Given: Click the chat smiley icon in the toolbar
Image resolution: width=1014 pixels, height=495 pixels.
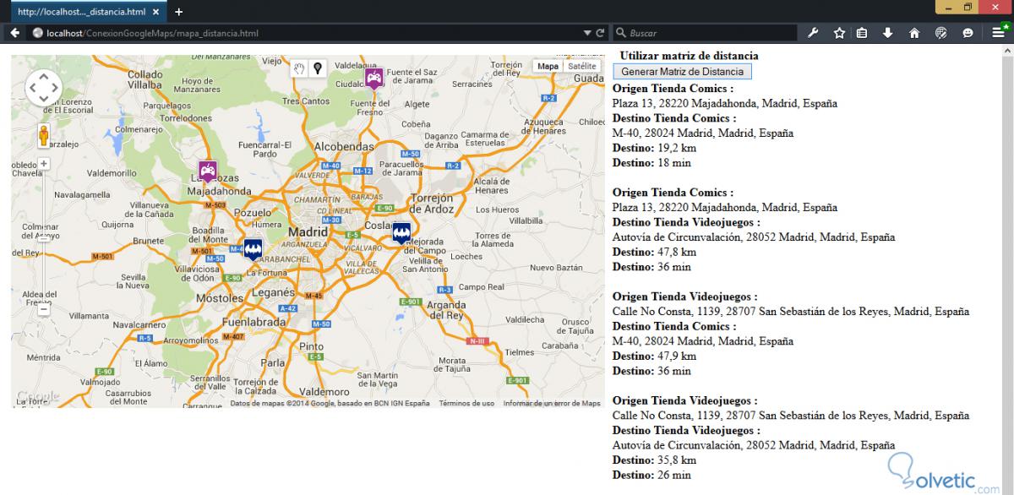Looking at the screenshot, I should pyautogui.click(x=968, y=33).
